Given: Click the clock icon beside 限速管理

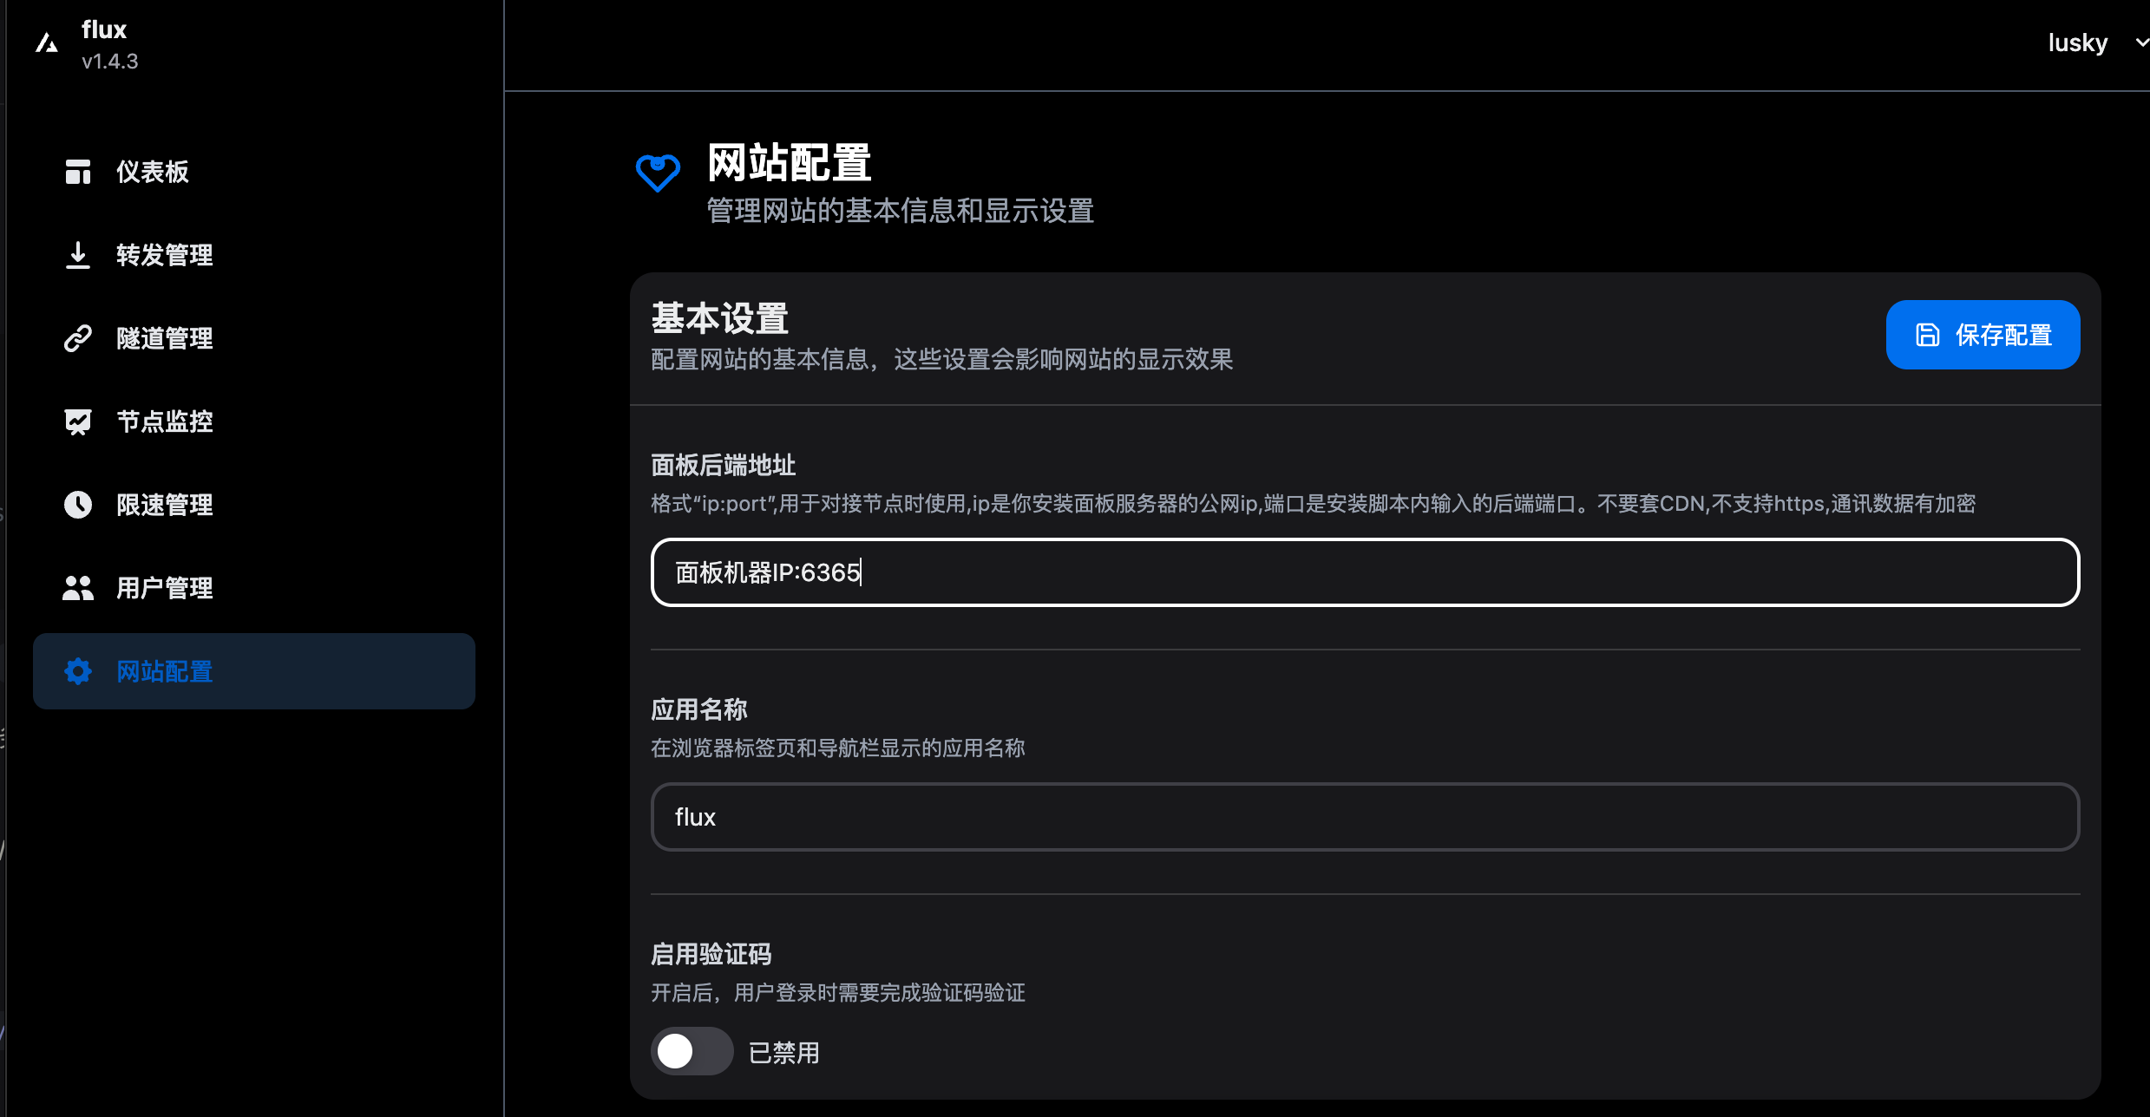Looking at the screenshot, I should (x=78, y=505).
